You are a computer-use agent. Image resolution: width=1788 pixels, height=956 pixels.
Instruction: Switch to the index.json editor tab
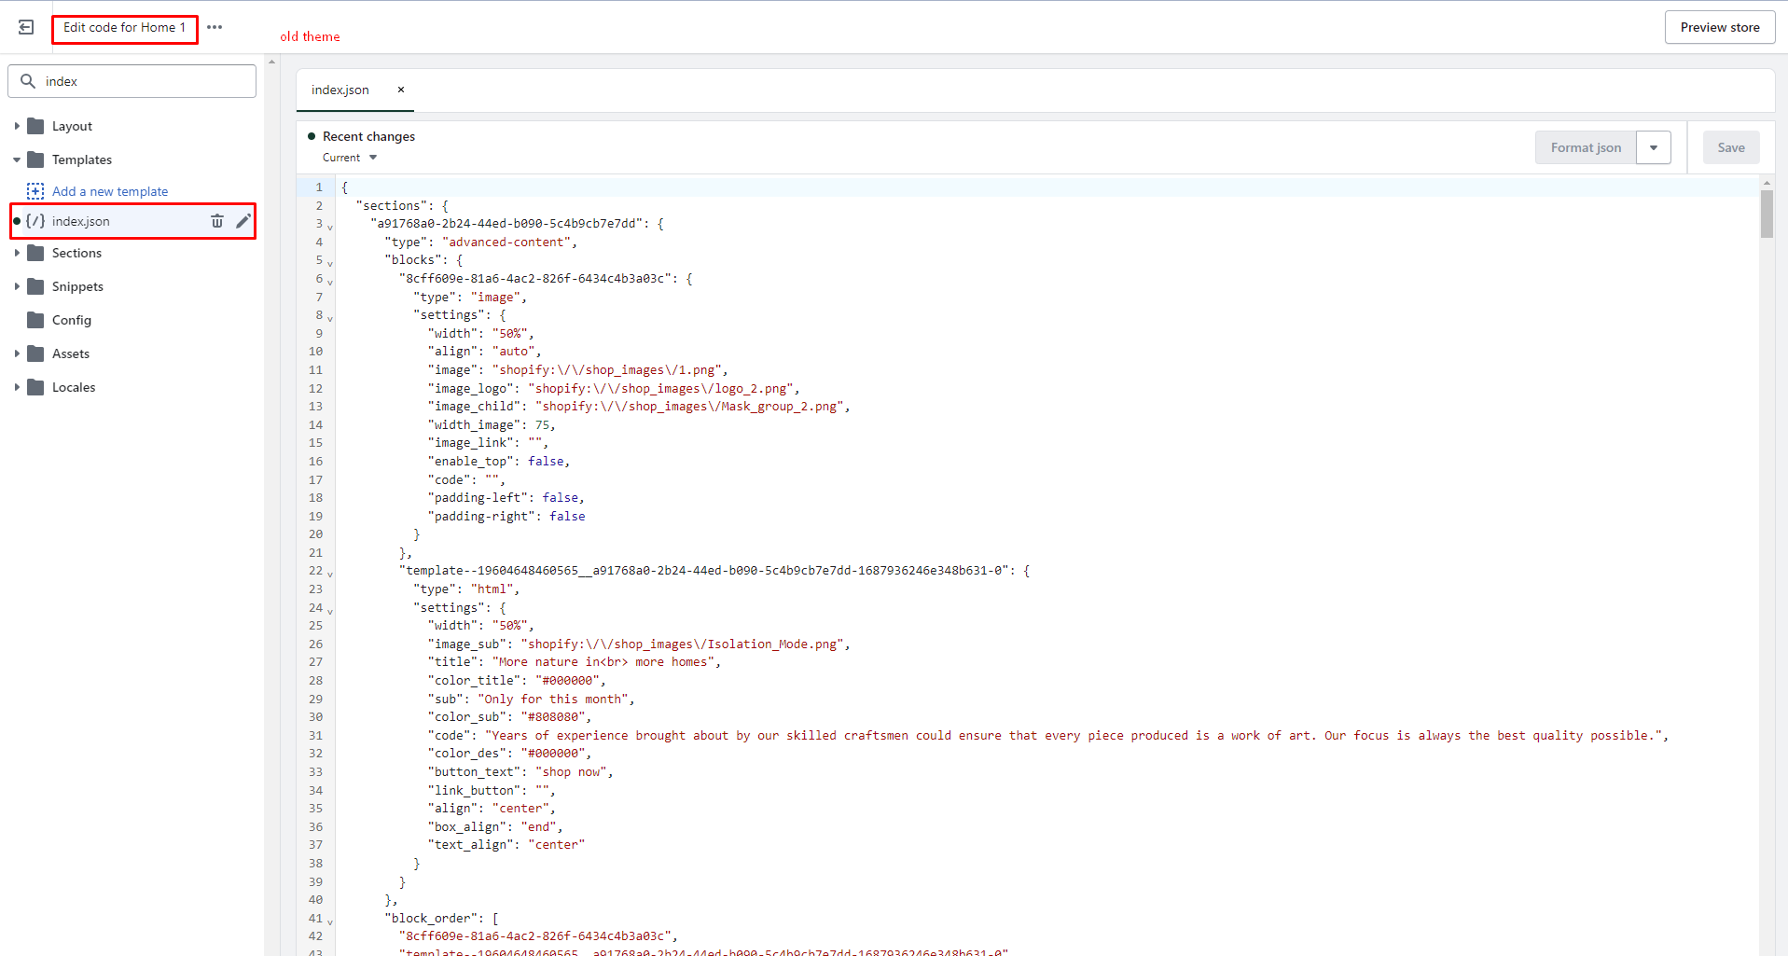pyautogui.click(x=340, y=90)
